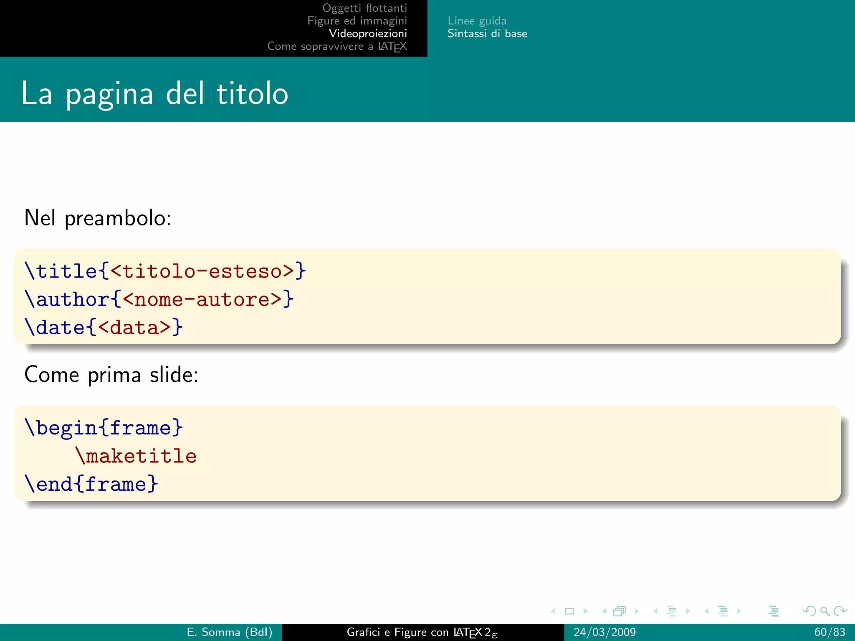Click the stacked frames navigation icon

click(620, 611)
